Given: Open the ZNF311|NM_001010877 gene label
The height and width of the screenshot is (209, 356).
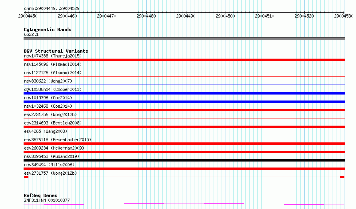Looking at the screenshot, I should click(47, 200).
